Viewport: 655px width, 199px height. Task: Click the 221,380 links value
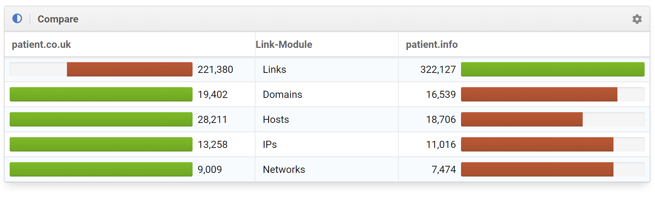[215, 70]
